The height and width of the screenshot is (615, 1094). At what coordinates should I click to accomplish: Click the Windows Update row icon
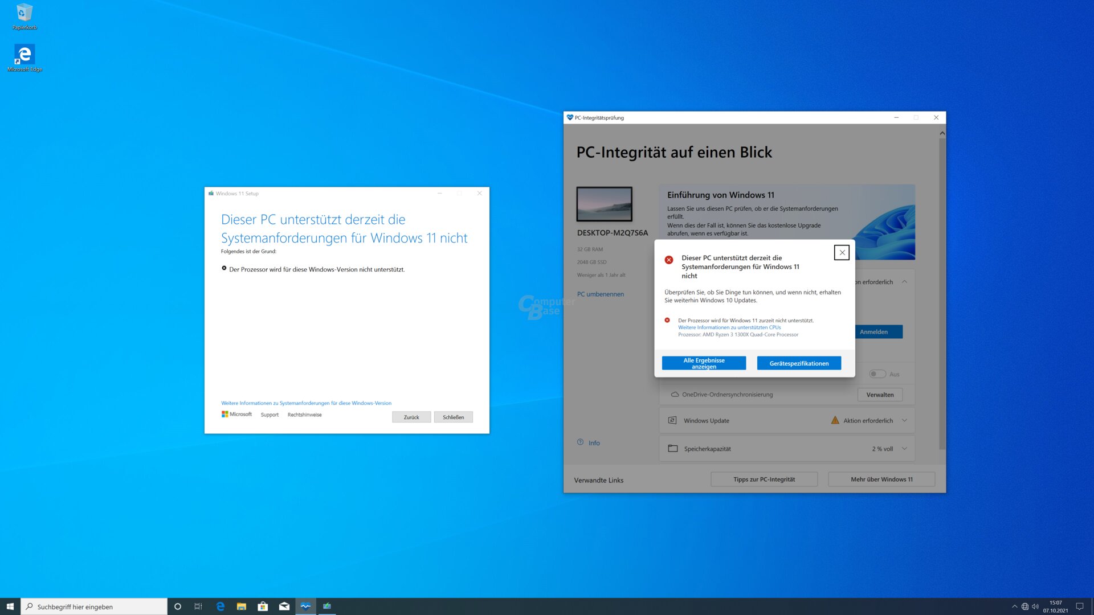[672, 420]
